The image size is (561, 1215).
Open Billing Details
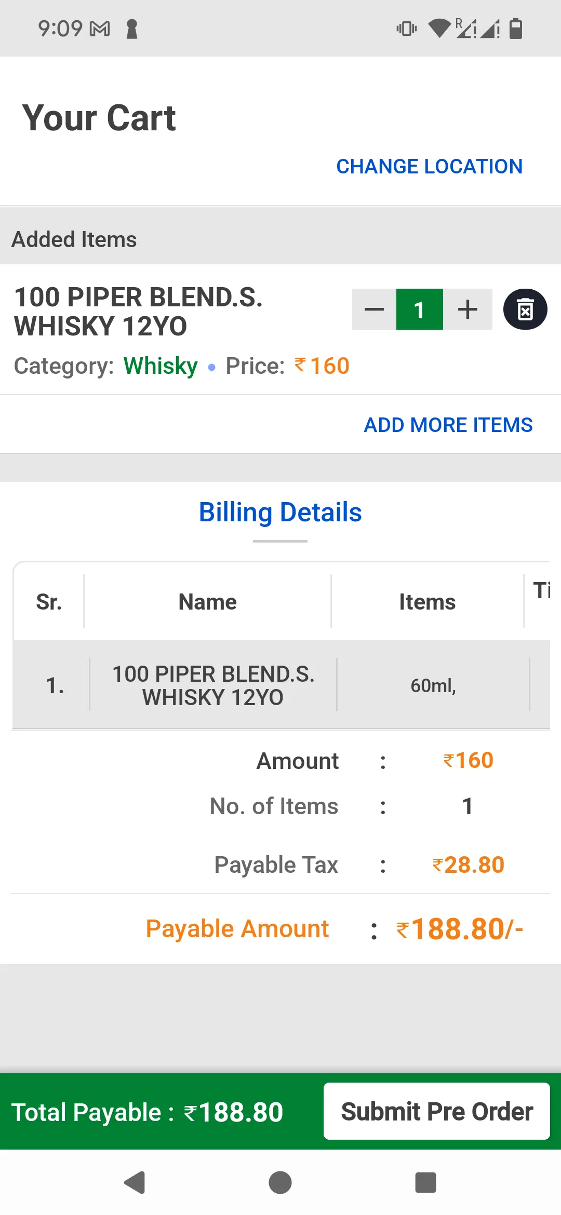(280, 512)
